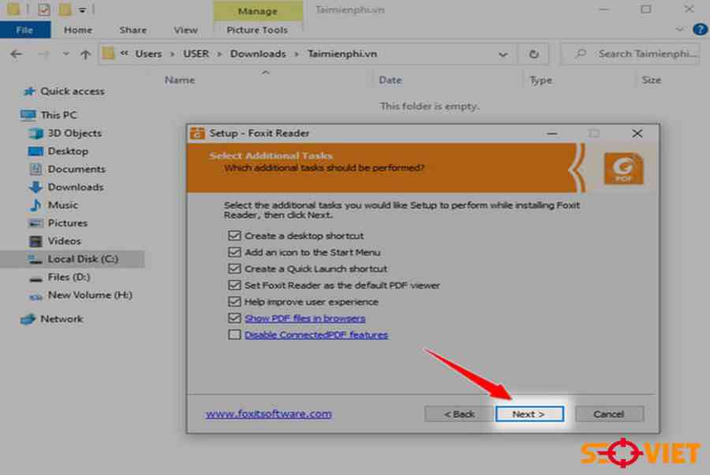710x475 pixels.
Task: Click the Back button in setup
Action: coord(458,414)
